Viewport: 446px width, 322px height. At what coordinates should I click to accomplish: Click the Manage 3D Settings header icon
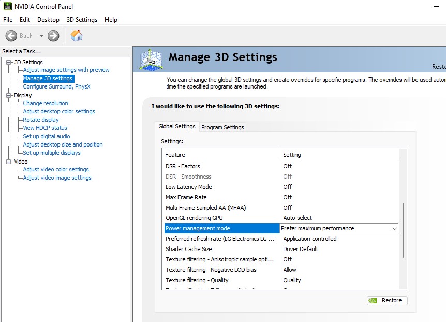[151, 60]
